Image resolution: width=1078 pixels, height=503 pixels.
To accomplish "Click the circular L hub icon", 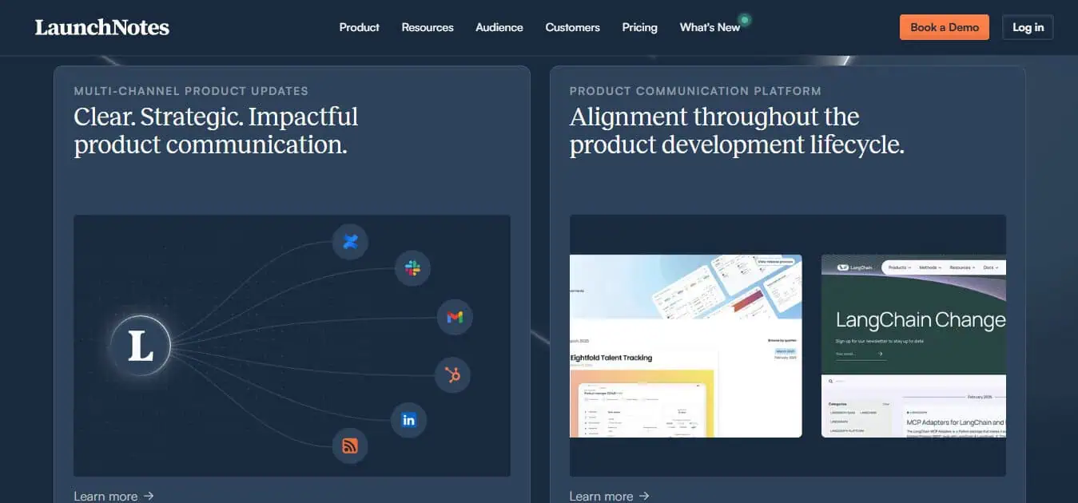I will coord(141,347).
